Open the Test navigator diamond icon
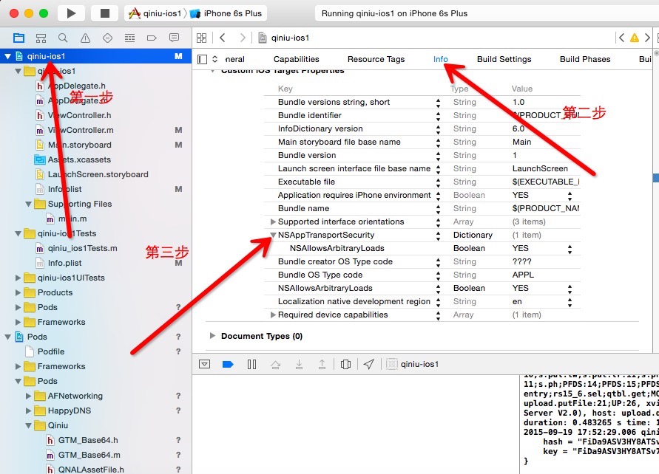The image size is (659, 474). pyautogui.click(x=107, y=38)
